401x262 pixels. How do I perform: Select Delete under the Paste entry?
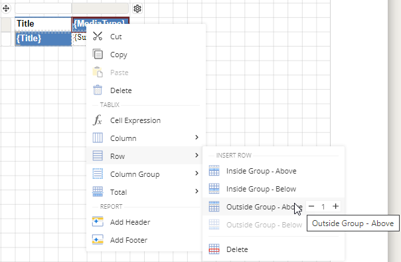tap(146, 90)
